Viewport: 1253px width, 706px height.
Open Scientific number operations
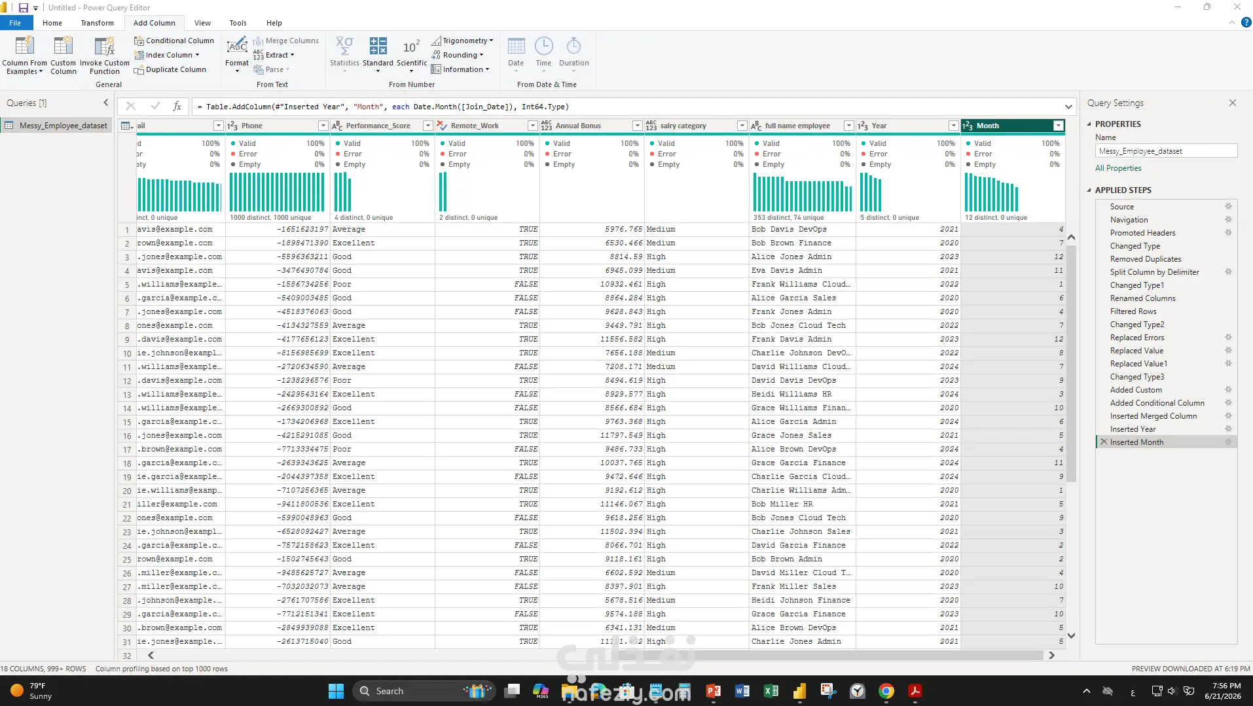click(x=412, y=55)
